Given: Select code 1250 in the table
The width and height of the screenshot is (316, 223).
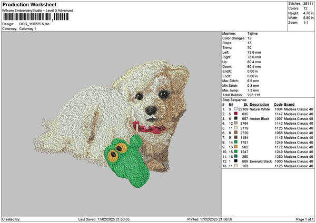Looking at the screenshot, I should [x=279, y=156].
